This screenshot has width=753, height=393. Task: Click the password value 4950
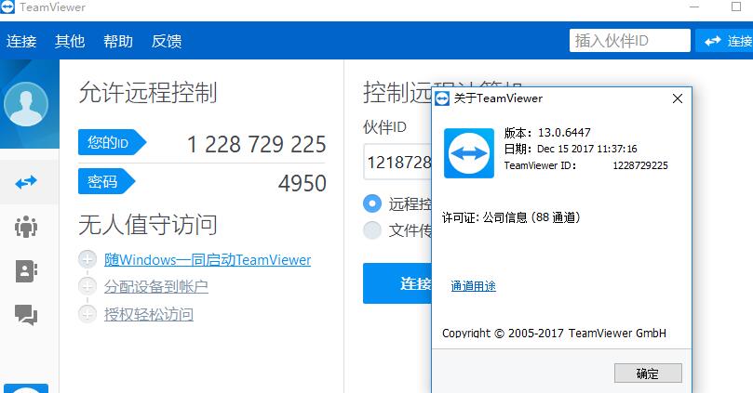[303, 183]
